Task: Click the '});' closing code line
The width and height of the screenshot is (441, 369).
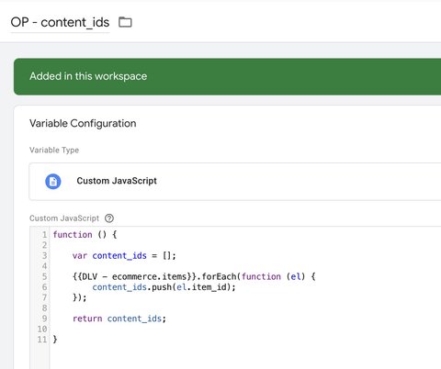Action: click(x=80, y=297)
